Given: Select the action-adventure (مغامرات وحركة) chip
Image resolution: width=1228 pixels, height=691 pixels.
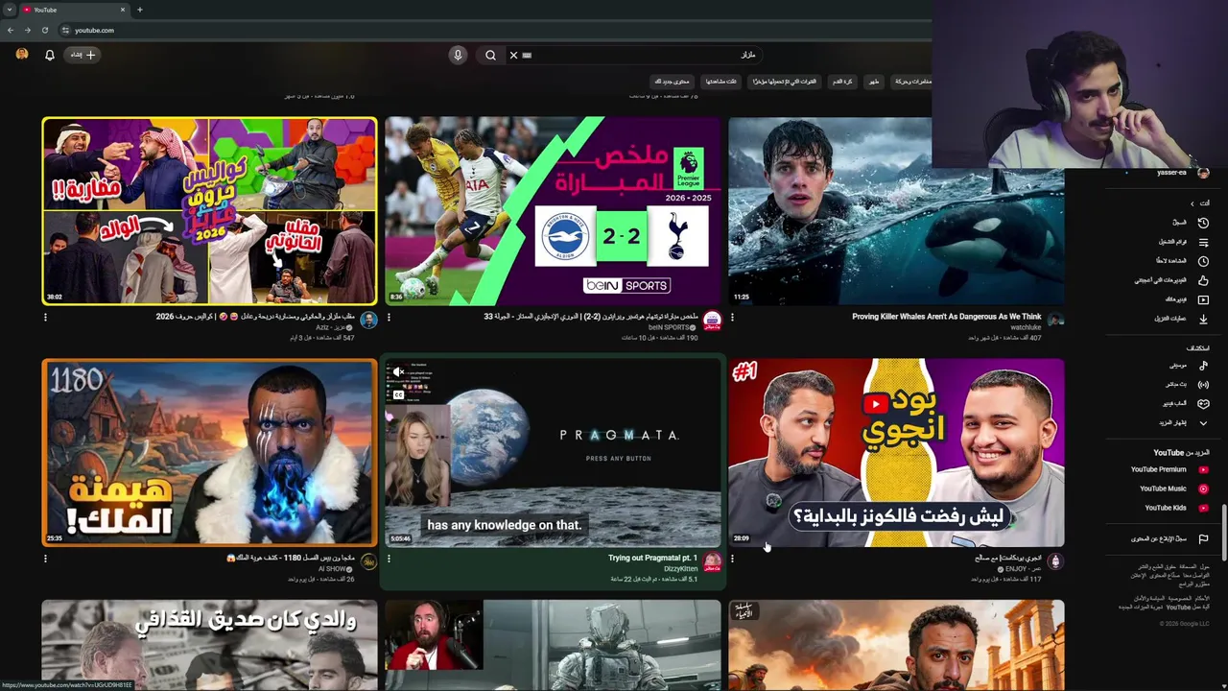Looking at the screenshot, I should 913,82.
